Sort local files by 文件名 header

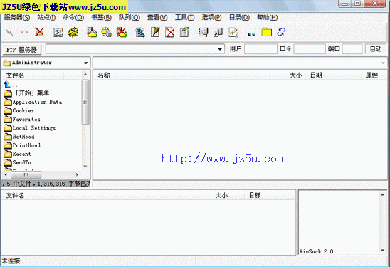click(x=33, y=75)
